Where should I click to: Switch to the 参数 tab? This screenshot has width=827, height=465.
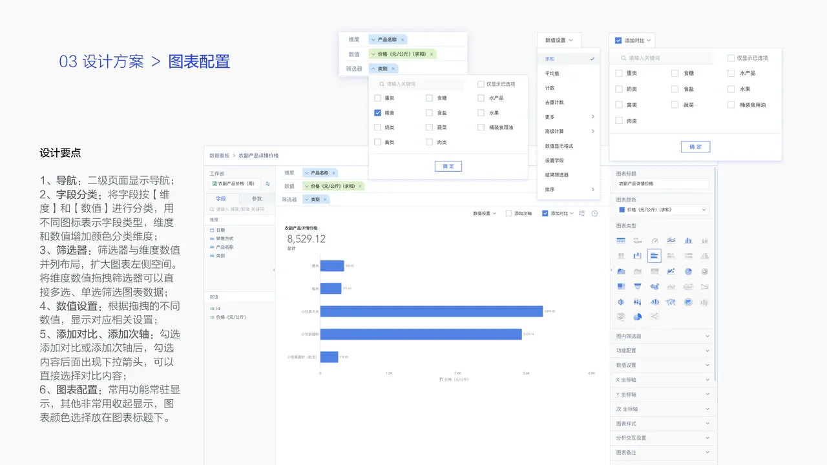coord(257,199)
